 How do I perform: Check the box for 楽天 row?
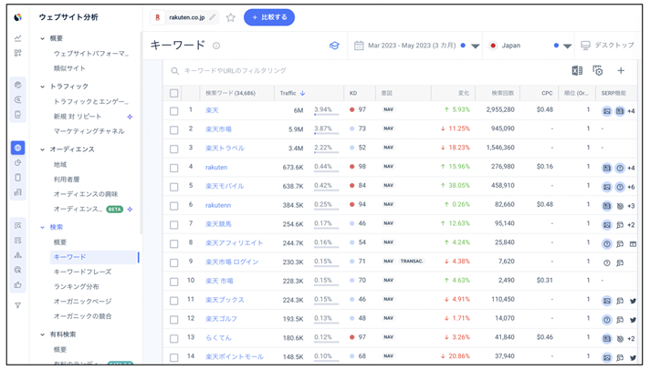[174, 111]
